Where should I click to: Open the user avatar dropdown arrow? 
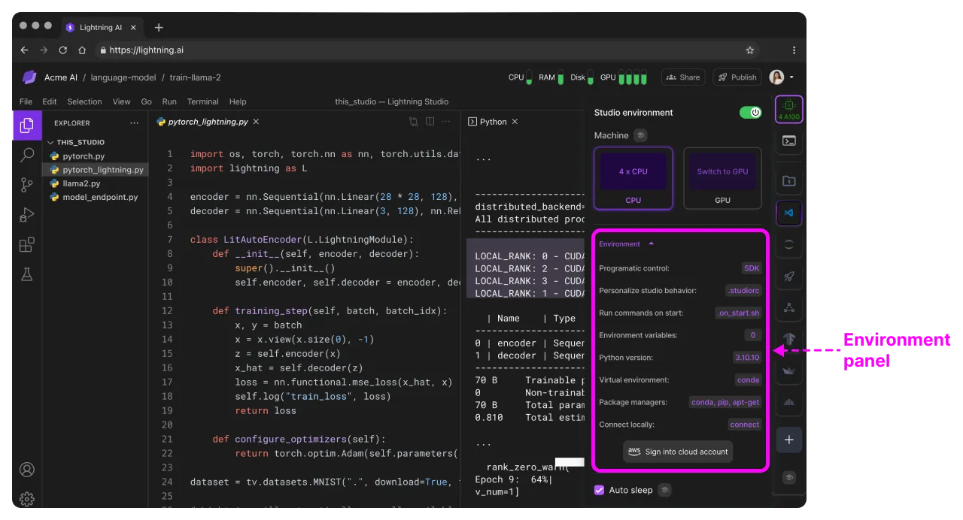pyautogui.click(x=791, y=77)
